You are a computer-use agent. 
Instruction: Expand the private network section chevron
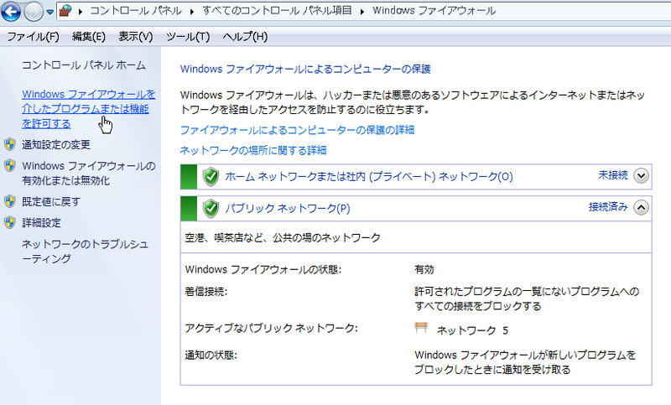(641, 176)
